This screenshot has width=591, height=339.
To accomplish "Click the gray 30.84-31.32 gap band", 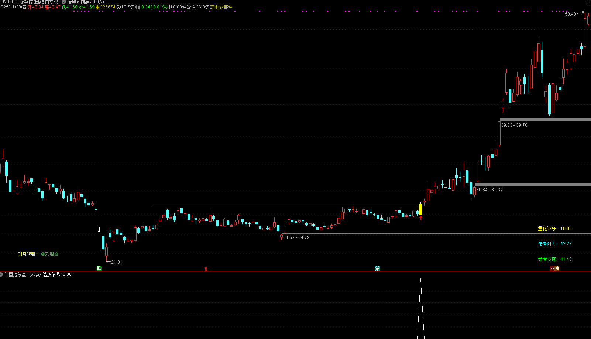I will pyautogui.click(x=533, y=184).
